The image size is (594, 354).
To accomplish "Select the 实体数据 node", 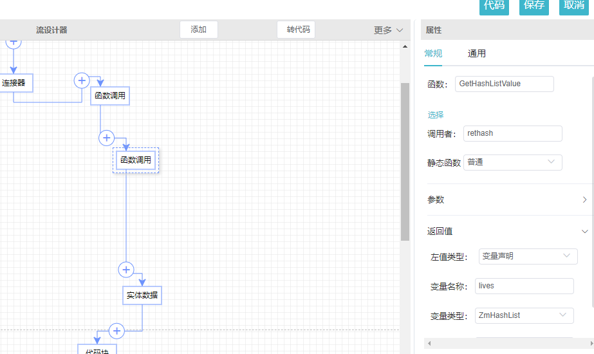I will coord(142,296).
